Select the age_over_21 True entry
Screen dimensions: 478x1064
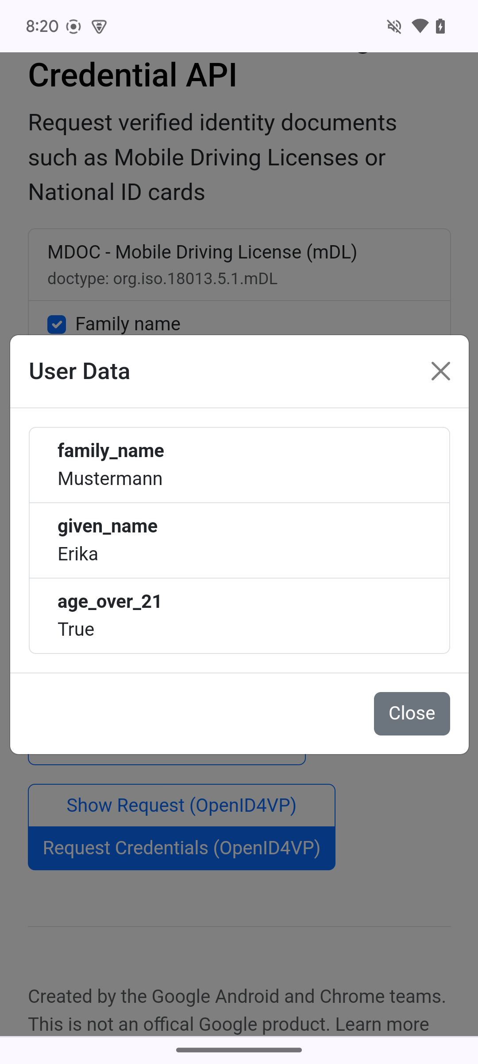click(239, 615)
